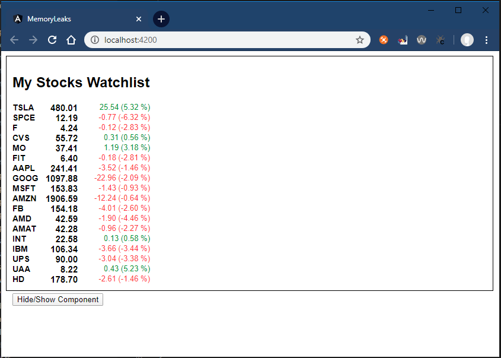Click the SPCE ticker symbol

pos(24,118)
